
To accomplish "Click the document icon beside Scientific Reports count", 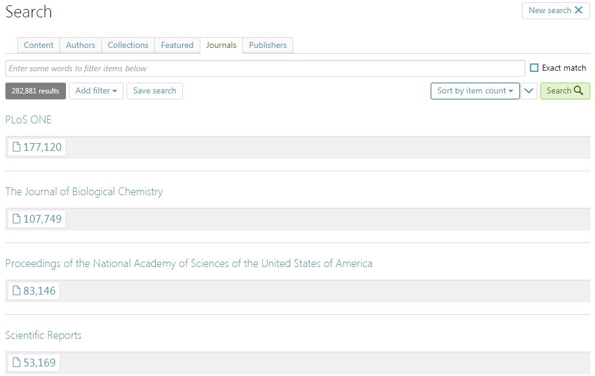I will click(x=15, y=362).
